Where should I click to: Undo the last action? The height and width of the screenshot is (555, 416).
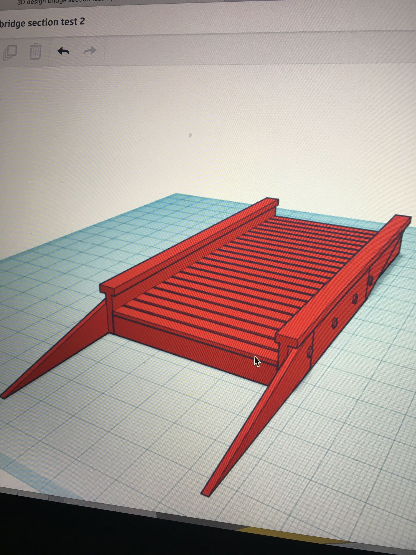click(63, 51)
